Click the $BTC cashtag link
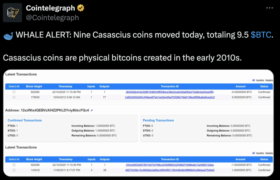This screenshot has height=180, width=280. pos(261,35)
